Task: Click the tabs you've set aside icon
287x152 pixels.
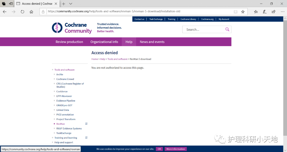Action: [x=4, y=4]
